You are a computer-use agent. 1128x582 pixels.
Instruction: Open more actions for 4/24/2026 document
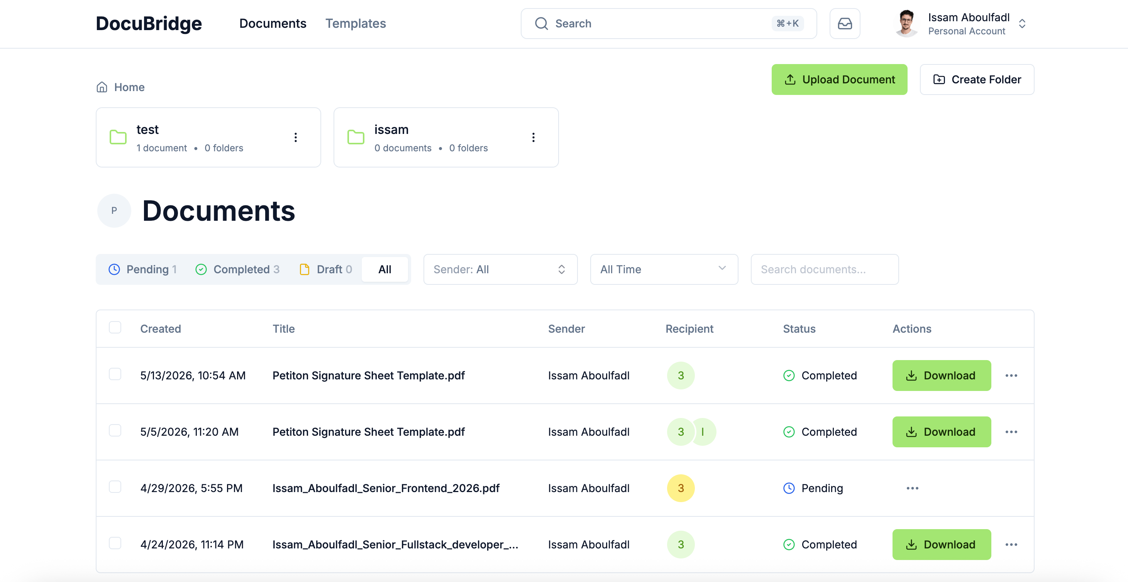point(1011,544)
